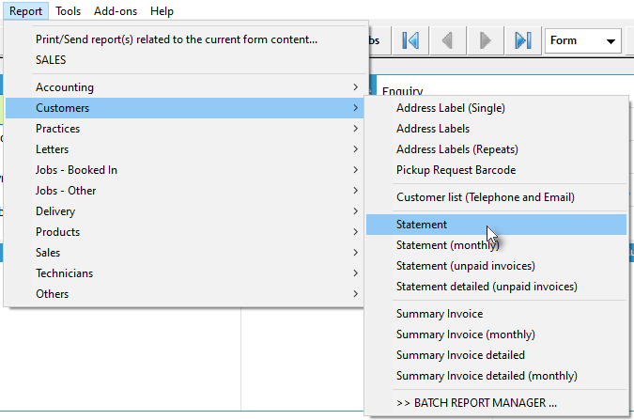Image resolution: width=634 pixels, height=420 pixels.
Task: Open the Tools menu
Action: pos(68,11)
